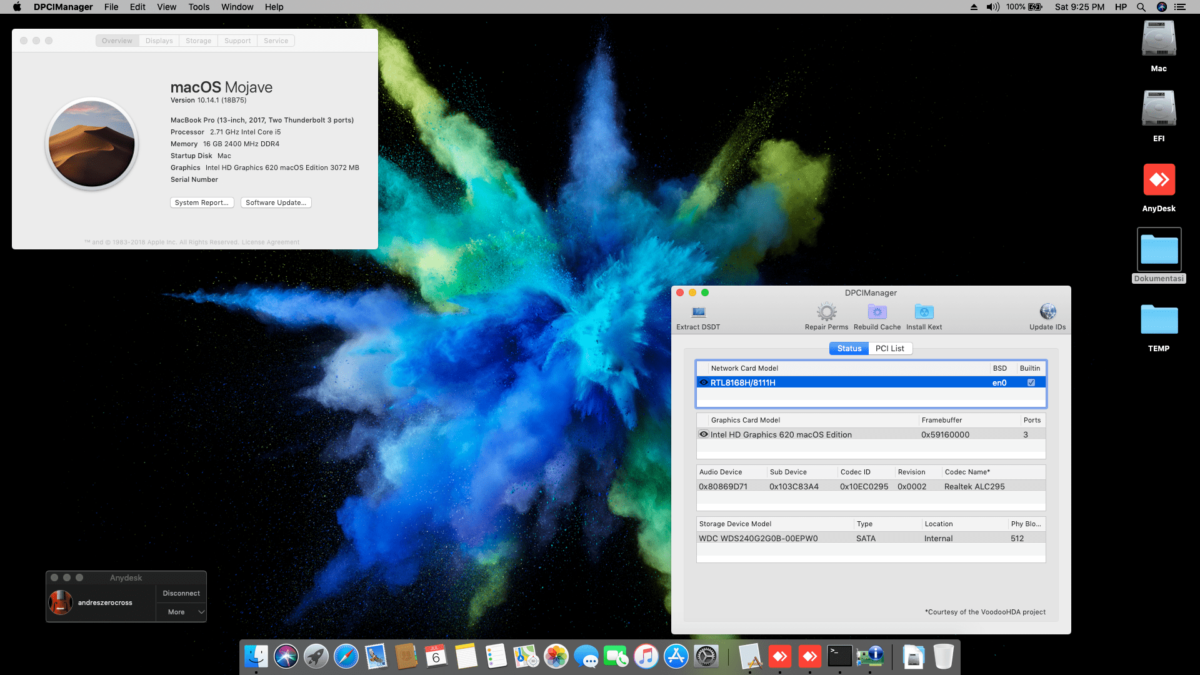Click the Disconnect button in Anydesk
The width and height of the screenshot is (1200, 675).
[x=181, y=593]
